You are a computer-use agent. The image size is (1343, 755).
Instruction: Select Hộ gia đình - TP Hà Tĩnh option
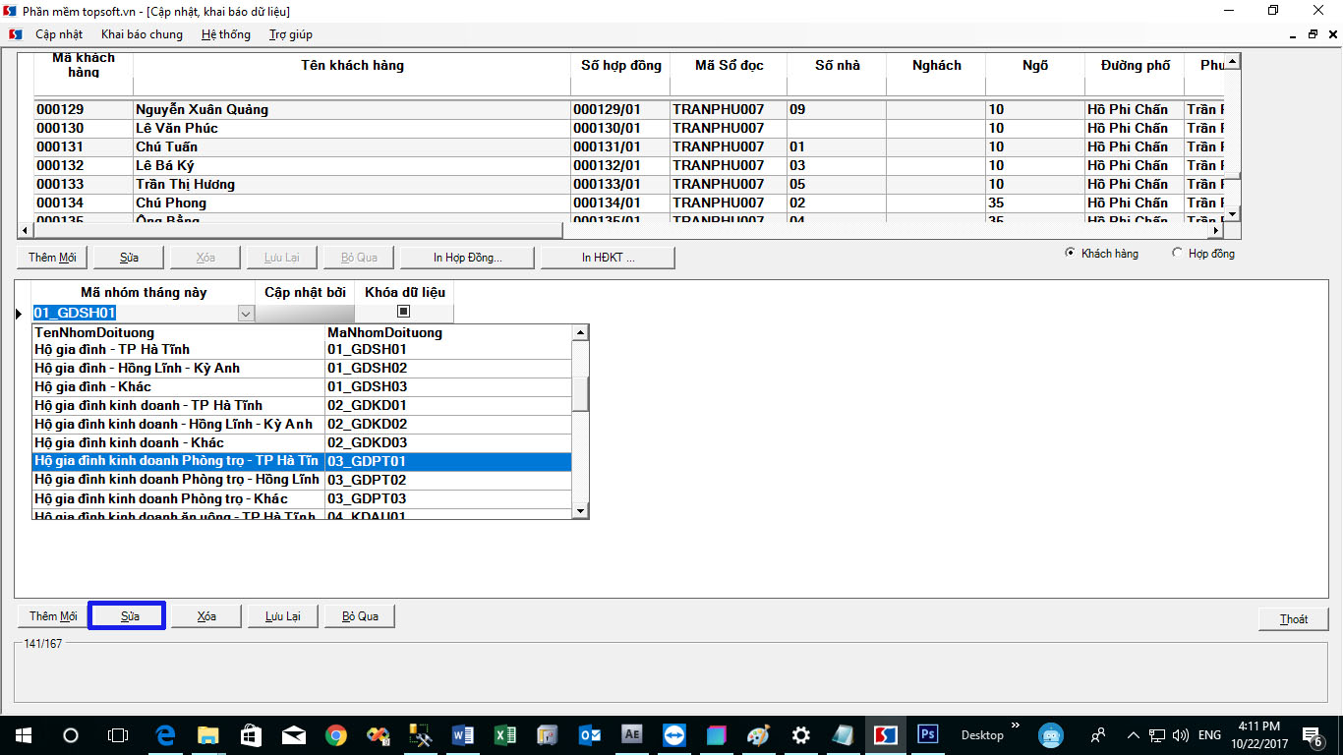click(x=302, y=350)
